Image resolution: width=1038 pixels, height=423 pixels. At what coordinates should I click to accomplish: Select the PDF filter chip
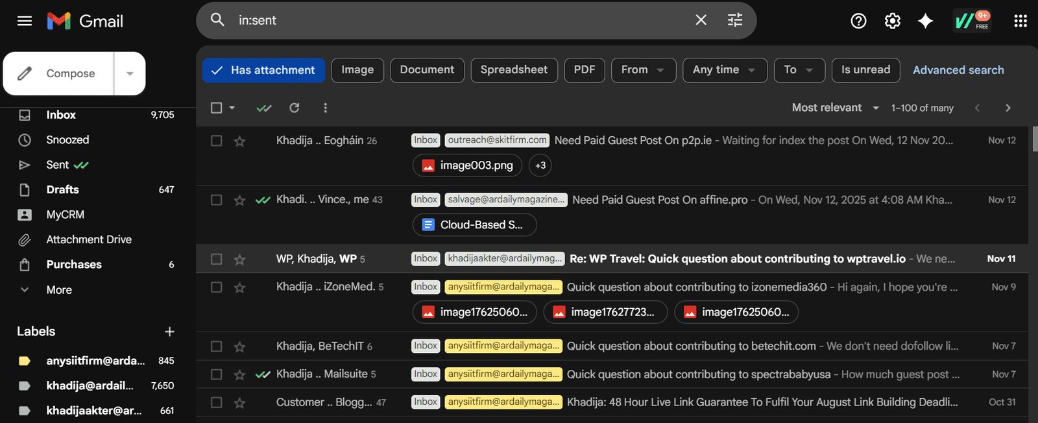(x=585, y=70)
